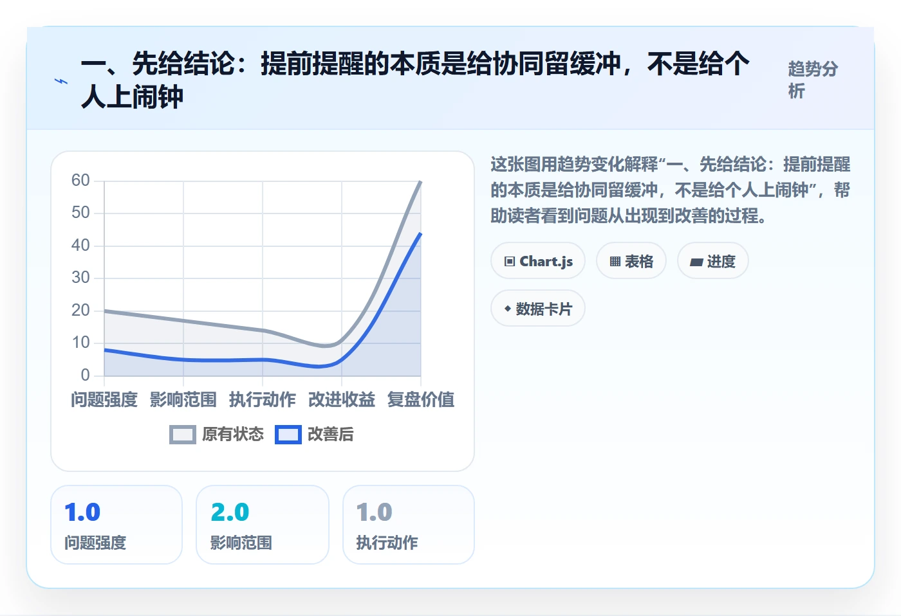Click the y-axis value 60
The height and width of the screenshot is (616, 901).
click(x=80, y=180)
